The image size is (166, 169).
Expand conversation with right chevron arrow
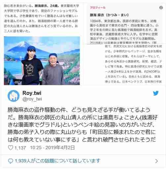[x=156, y=161]
